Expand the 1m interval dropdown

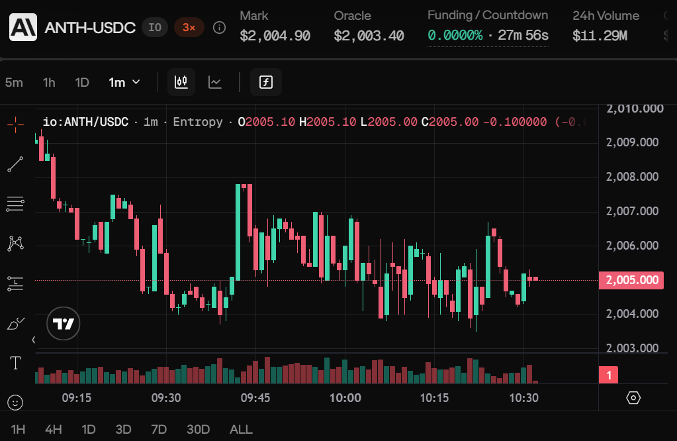tap(124, 82)
